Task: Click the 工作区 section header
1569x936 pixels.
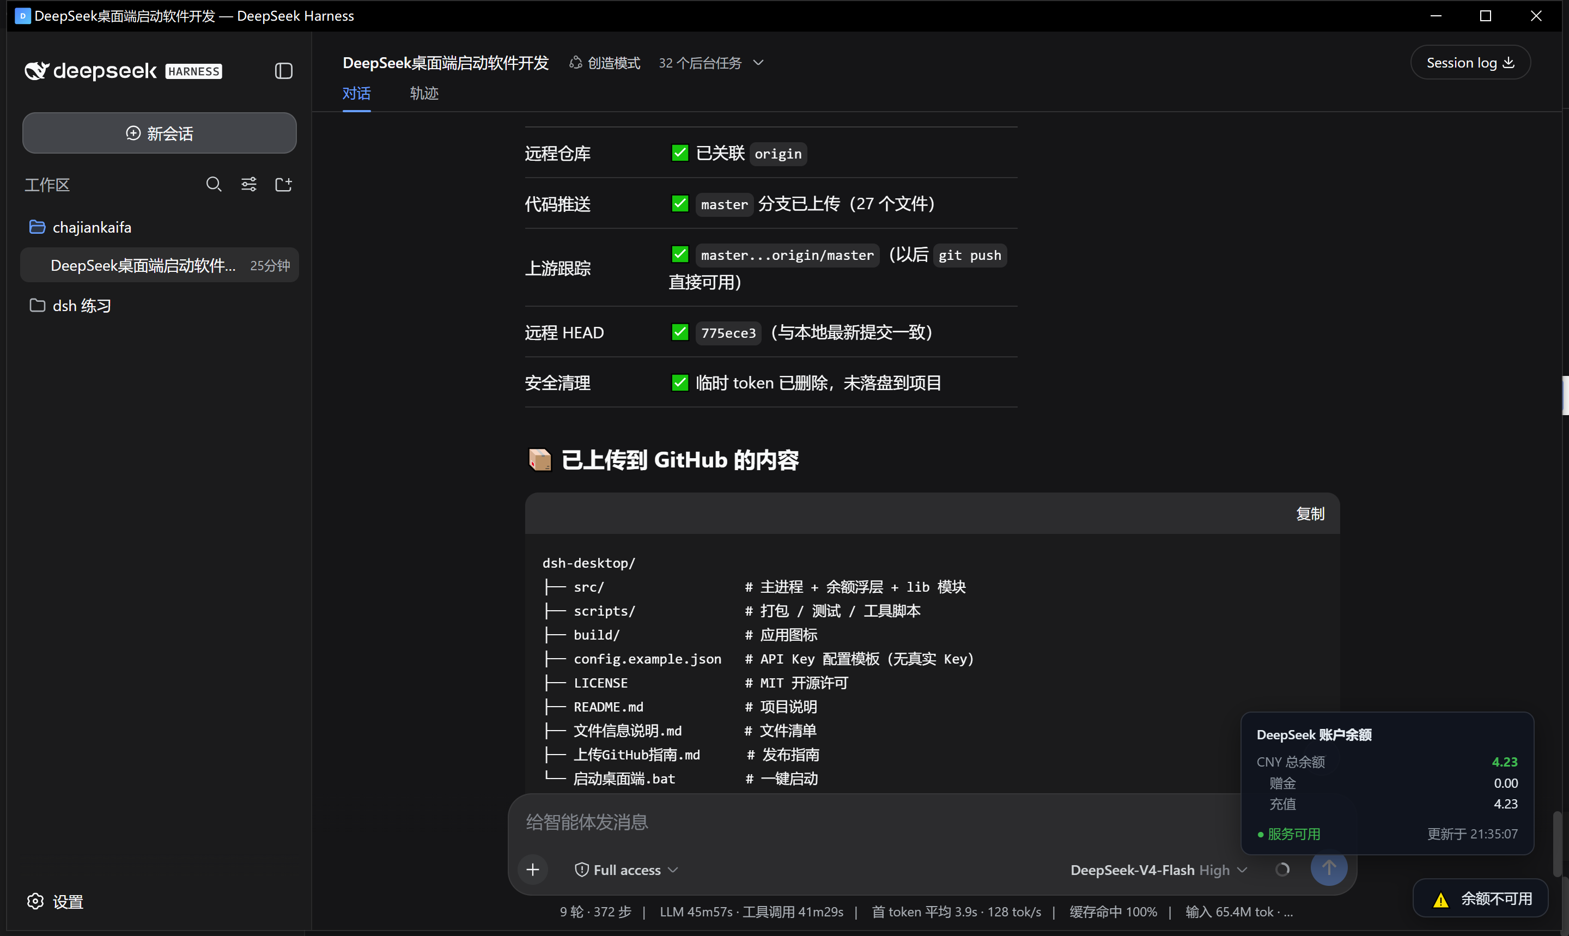Action: coord(47,185)
